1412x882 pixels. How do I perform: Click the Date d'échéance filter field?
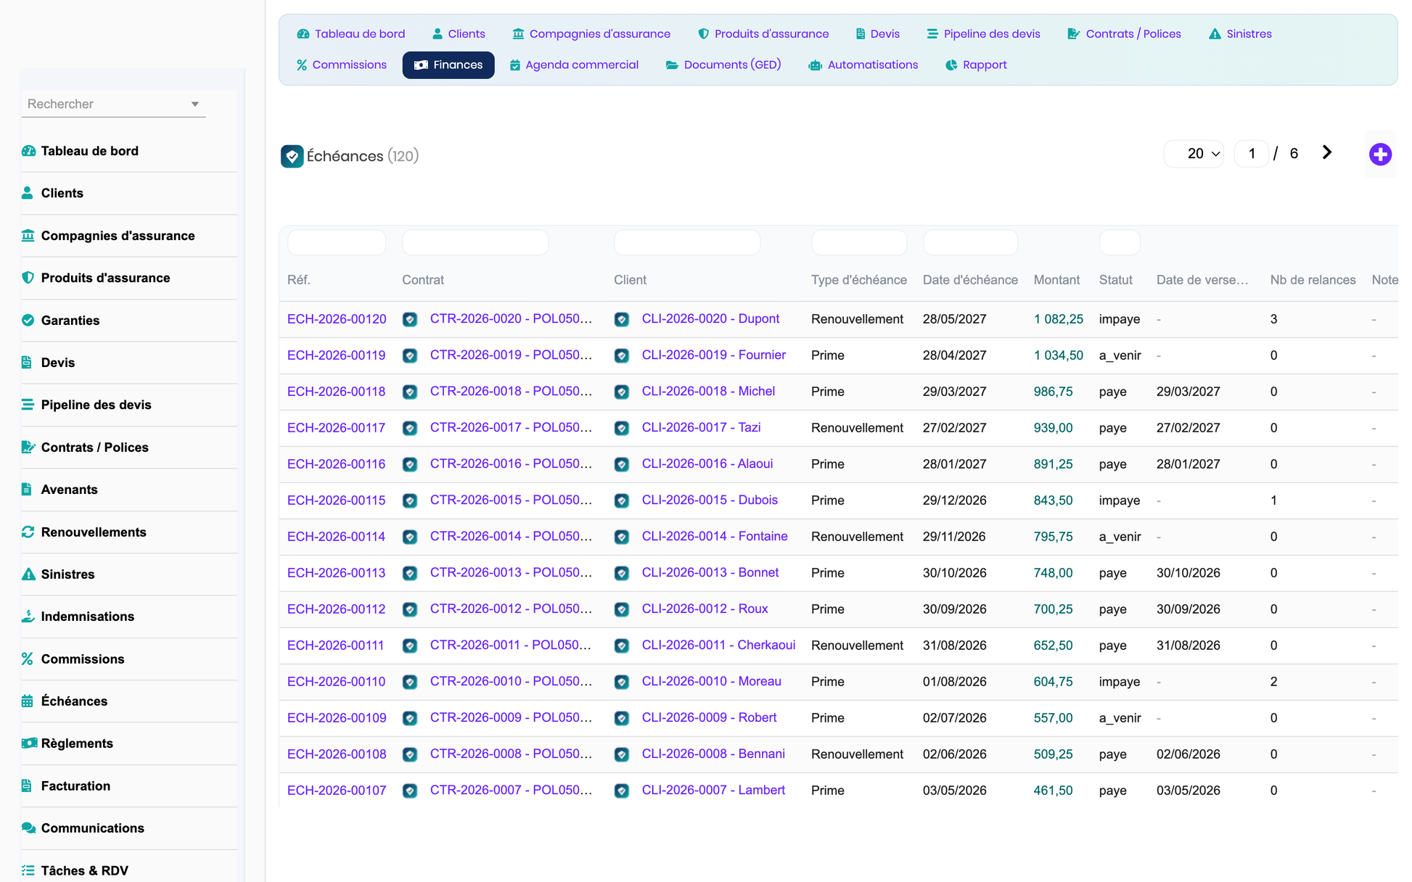970,242
